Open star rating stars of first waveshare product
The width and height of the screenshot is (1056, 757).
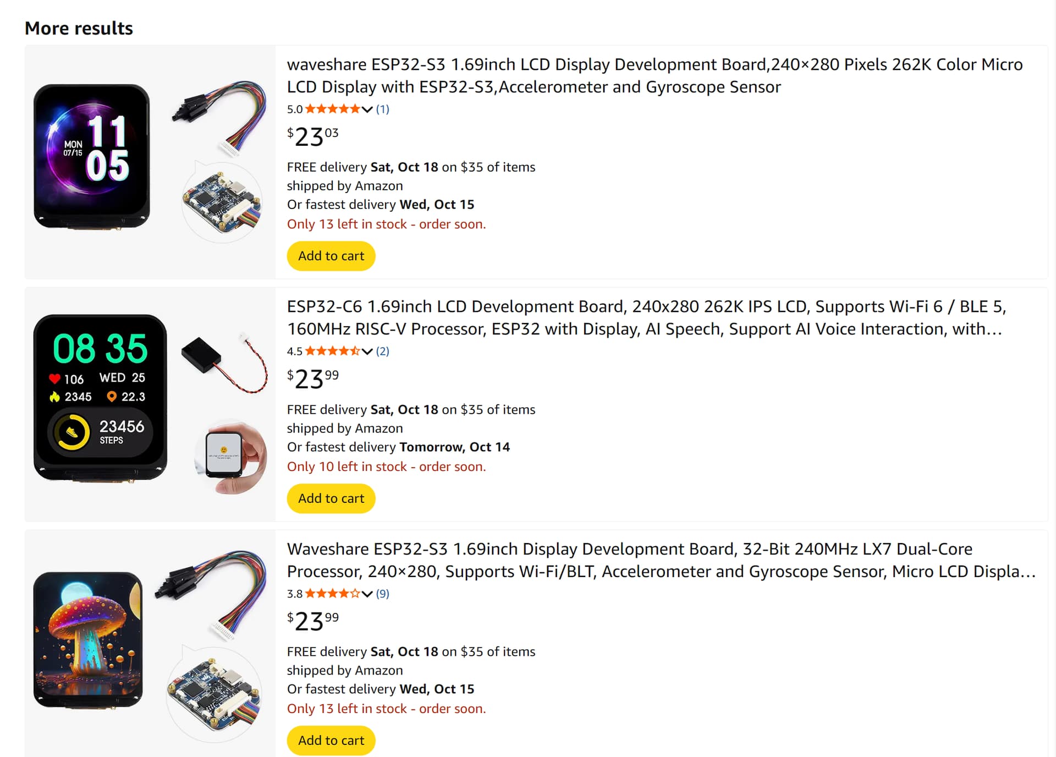(x=332, y=109)
